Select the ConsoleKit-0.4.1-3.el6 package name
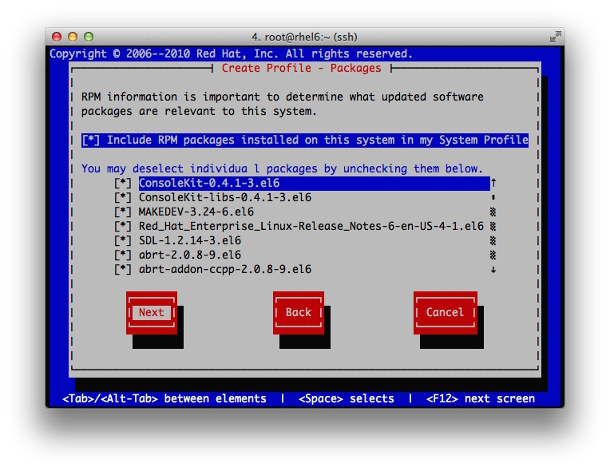 click(209, 183)
